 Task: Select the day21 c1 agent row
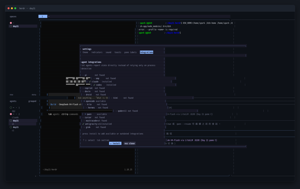point(23,129)
